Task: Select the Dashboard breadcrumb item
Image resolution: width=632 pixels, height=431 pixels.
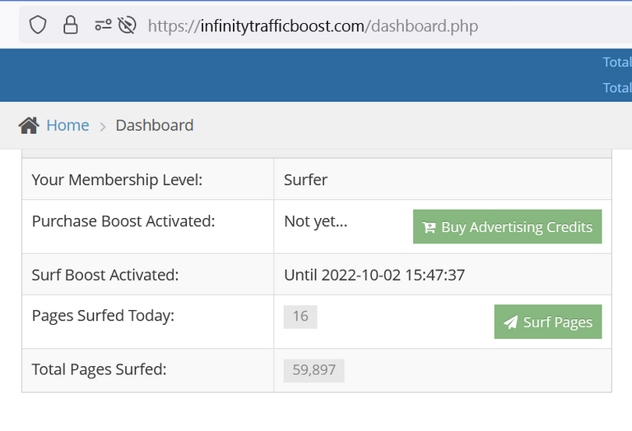Action: (155, 125)
